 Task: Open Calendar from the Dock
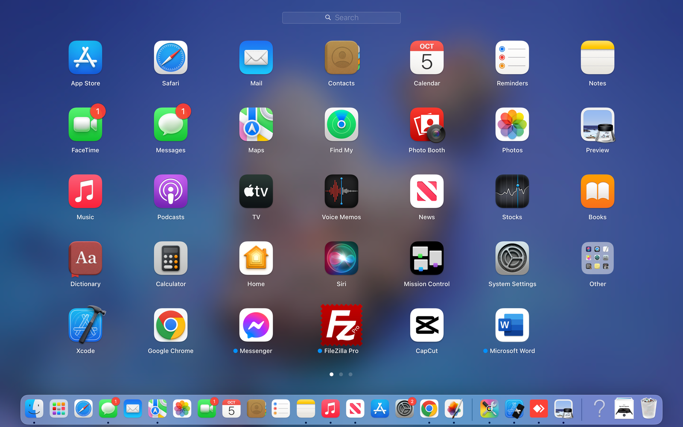pos(231,409)
